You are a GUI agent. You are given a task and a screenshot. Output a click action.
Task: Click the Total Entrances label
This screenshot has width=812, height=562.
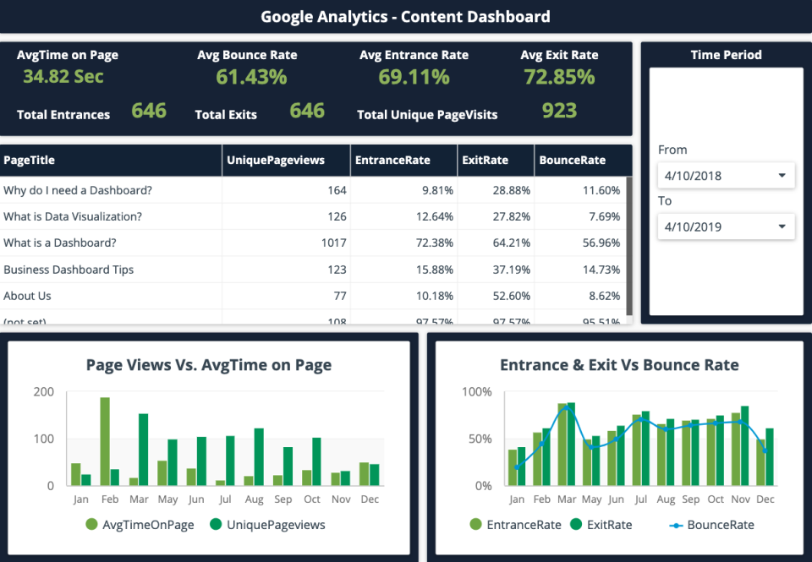point(63,114)
